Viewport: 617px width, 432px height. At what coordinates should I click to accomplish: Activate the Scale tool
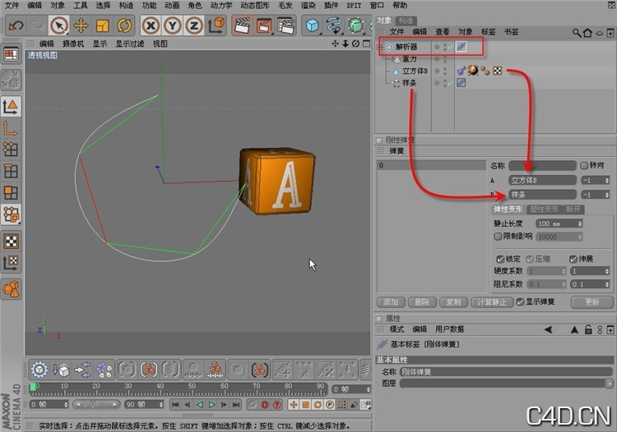(x=102, y=26)
